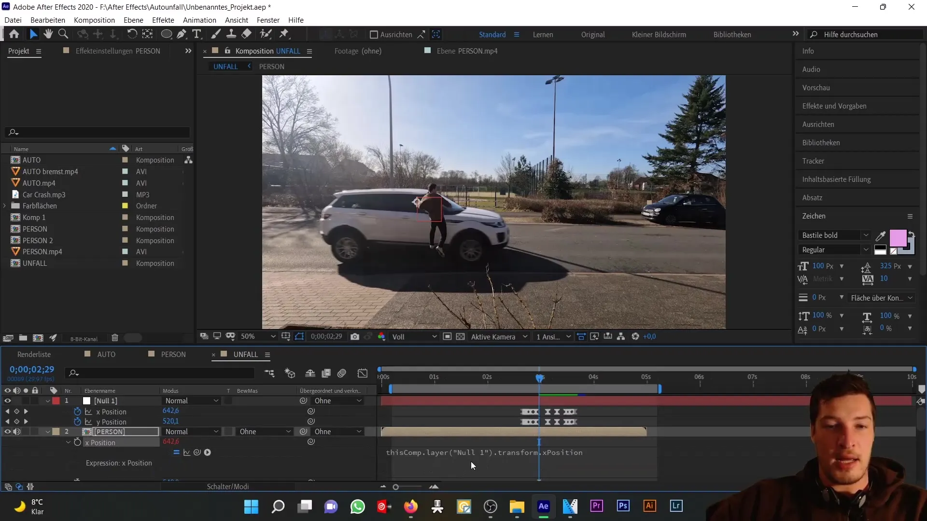
Task: Select the Effekte menu item
Action: click(x=163, y=20)
